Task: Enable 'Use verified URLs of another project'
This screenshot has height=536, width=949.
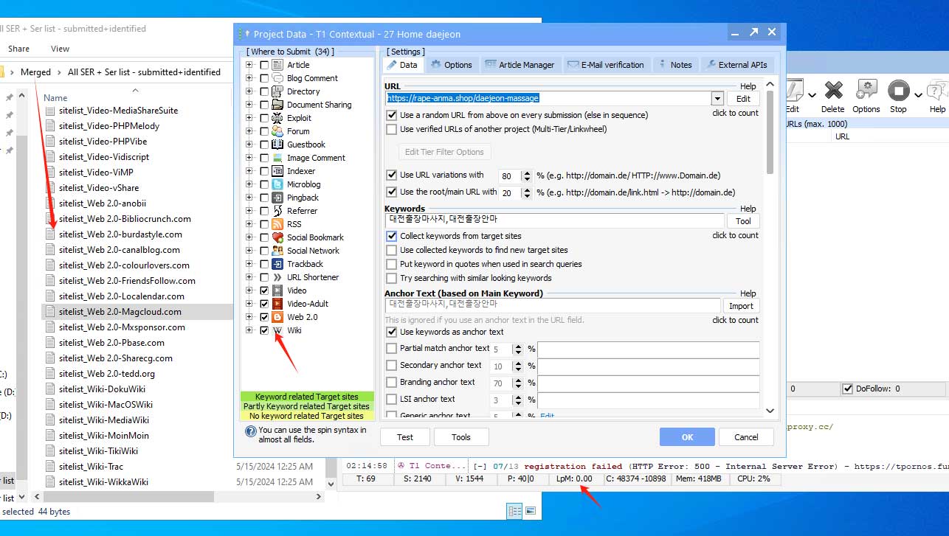Action: coord(392,129)
